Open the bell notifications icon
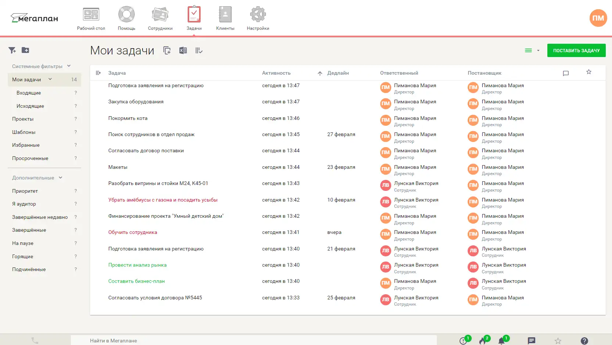The image size is (612, 345). click(x=501, y=341)
